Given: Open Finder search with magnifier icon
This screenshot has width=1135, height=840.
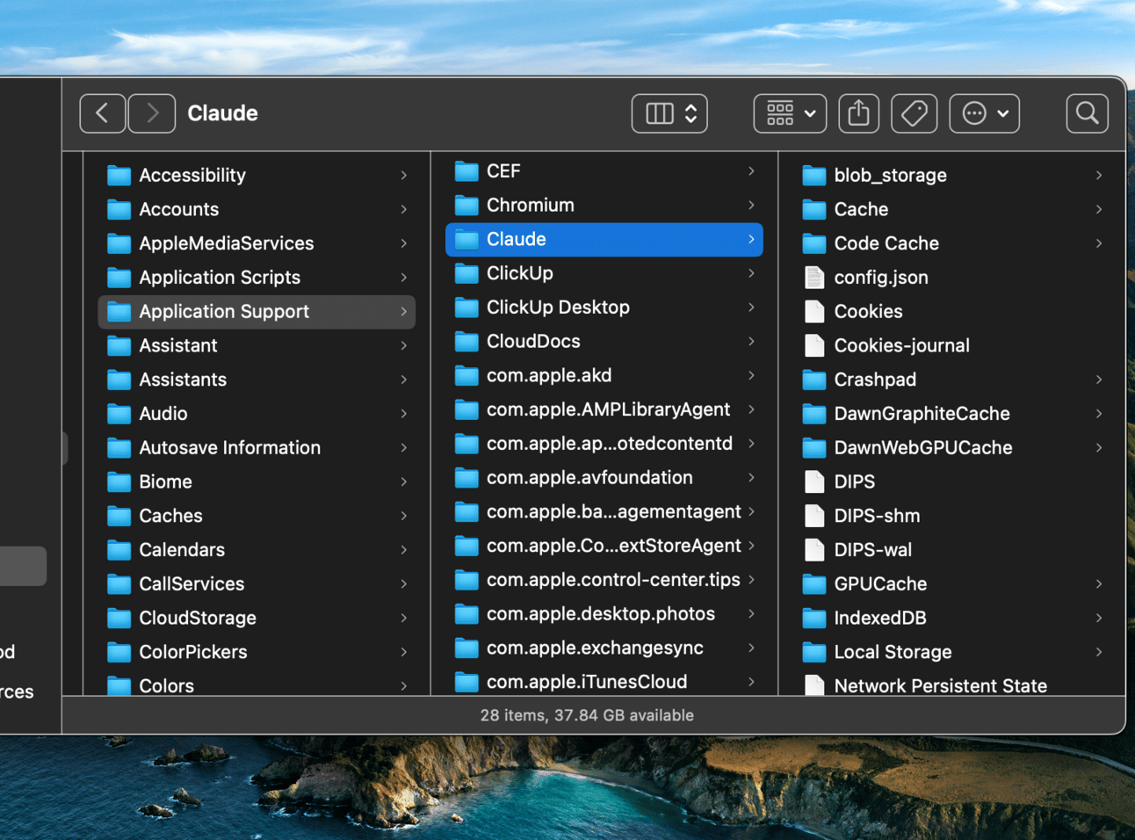Looking at the screenshot, I should coord(1088,113).
